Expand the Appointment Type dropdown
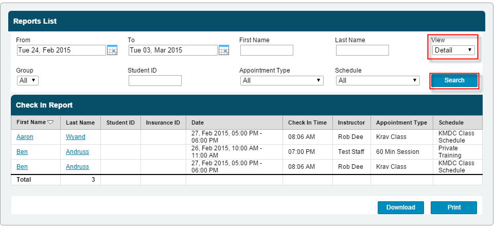 click(281, 80)
